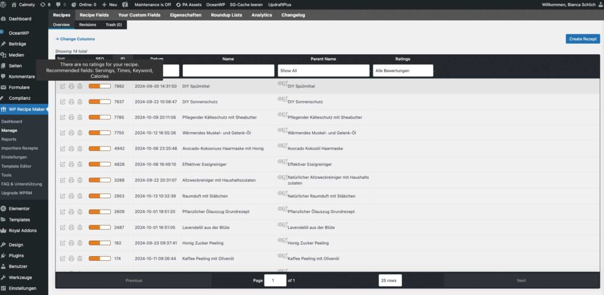Open the Revisions sub-tab
Viewport: 604px width, 295px height.
[x=87, y=25]
